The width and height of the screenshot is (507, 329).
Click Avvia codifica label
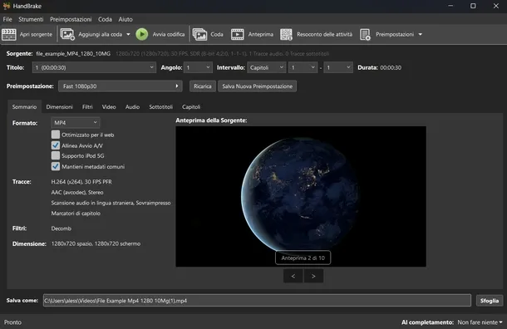click(x=169, y=34)
